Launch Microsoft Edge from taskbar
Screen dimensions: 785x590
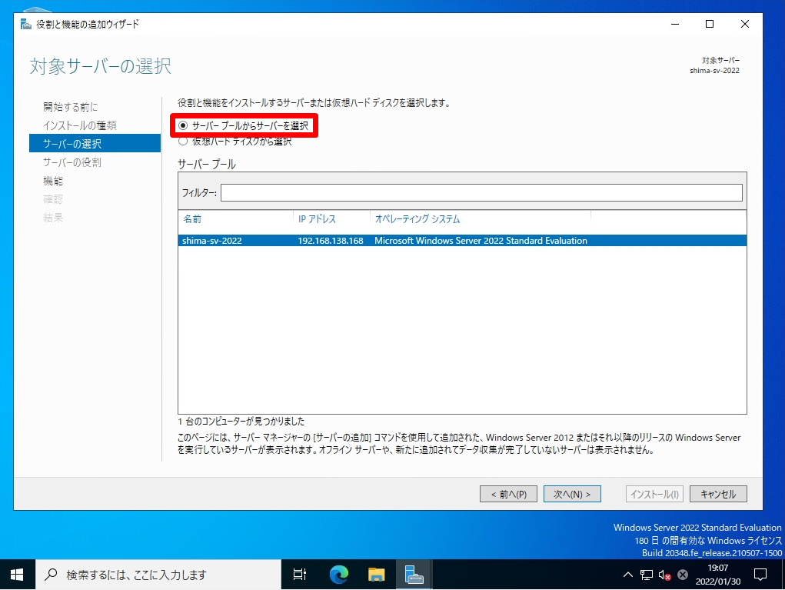pos(339,575)
